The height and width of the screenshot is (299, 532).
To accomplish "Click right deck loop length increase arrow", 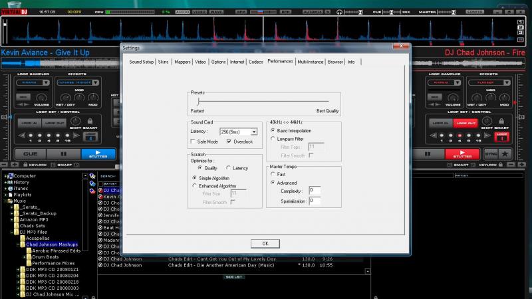I will 488,136.
